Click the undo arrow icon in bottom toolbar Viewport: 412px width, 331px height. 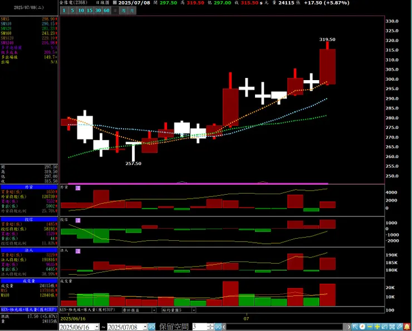[384, 327]
